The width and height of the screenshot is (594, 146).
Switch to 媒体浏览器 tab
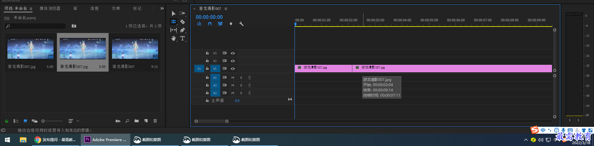click(50, 8)
